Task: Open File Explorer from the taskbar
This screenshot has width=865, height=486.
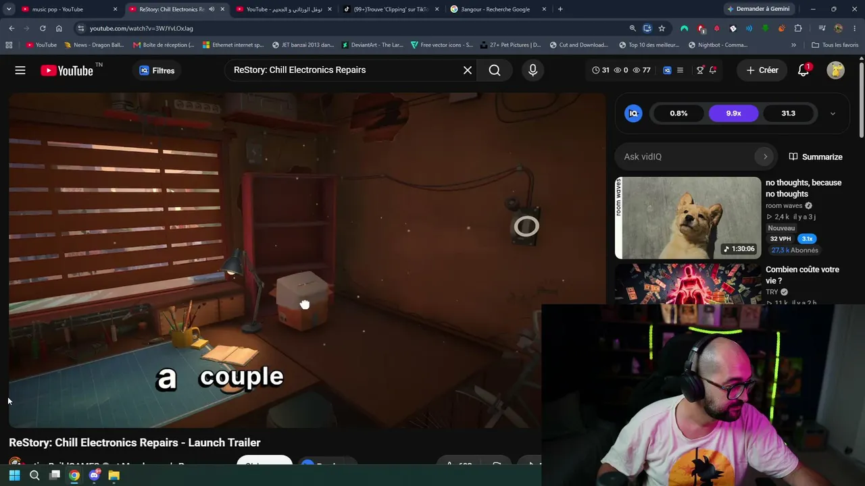Action: [x=114, y=475]
